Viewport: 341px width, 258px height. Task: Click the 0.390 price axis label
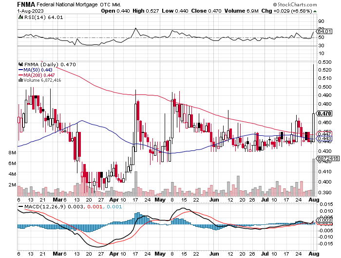tap(325, 193)
